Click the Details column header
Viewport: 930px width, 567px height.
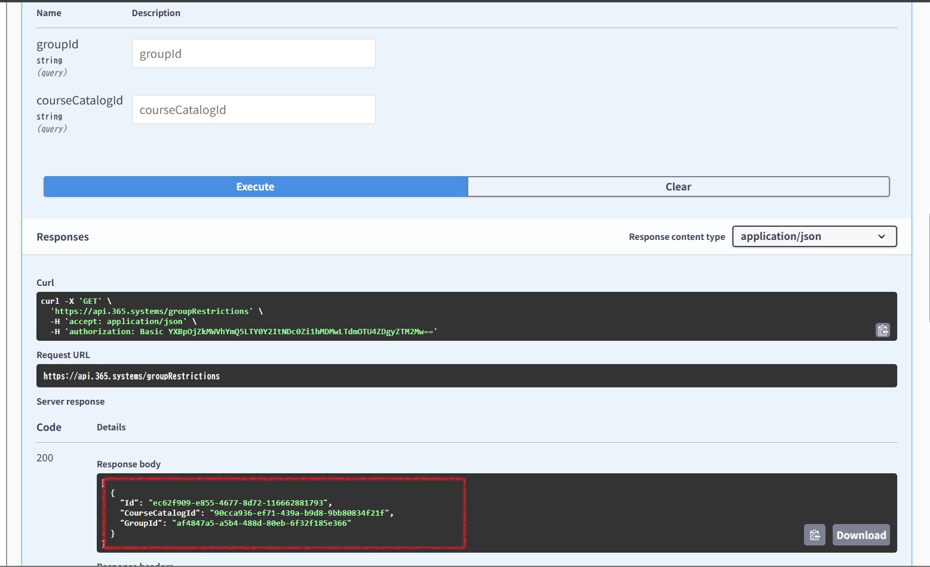pyautogui.click(x=111, y=427)
